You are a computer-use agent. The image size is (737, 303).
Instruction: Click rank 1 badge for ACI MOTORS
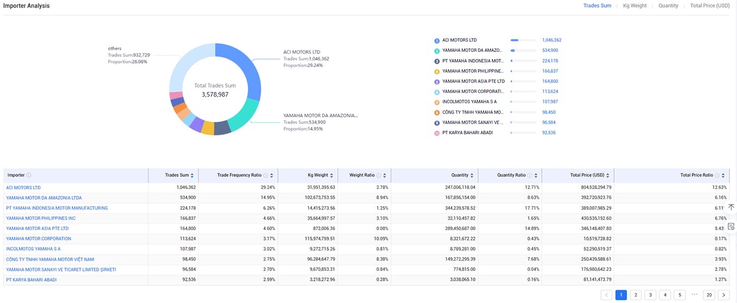(437, 41)
